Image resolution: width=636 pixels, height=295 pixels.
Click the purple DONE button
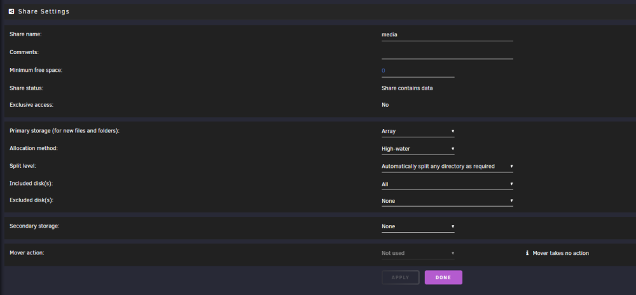[x=443, y=278]
